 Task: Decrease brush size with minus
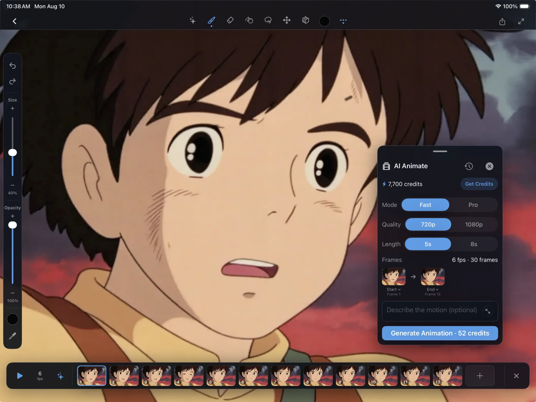(13, 185)
